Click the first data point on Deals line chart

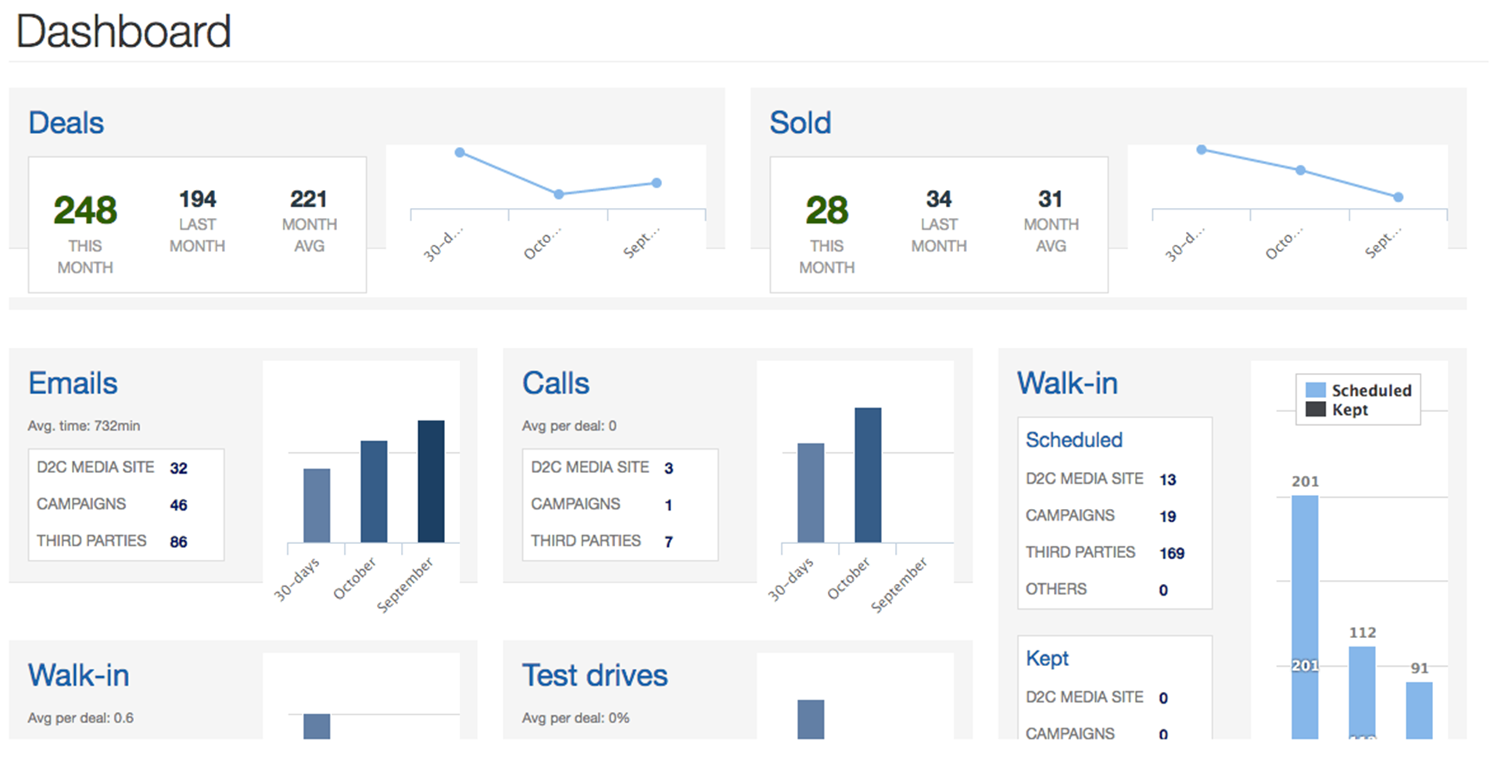pyautogui.click(x=460, y=152)
